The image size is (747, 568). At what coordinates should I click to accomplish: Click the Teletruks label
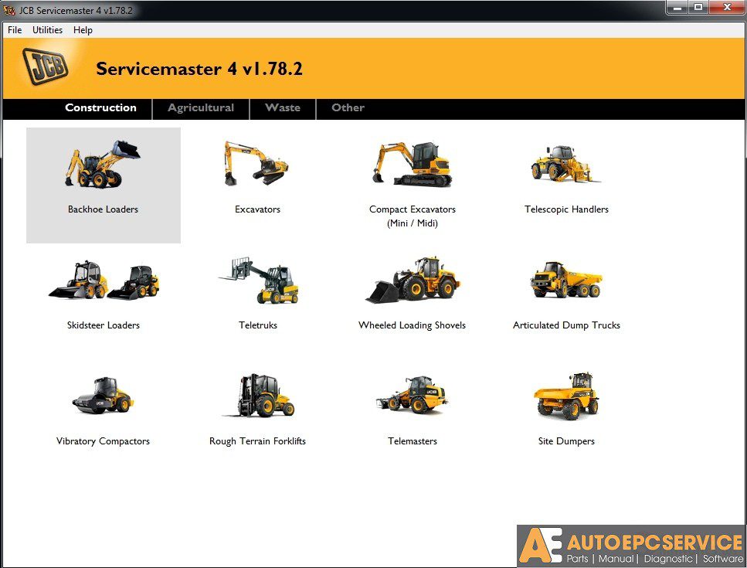pyautogui.click(x=258, y=325)
